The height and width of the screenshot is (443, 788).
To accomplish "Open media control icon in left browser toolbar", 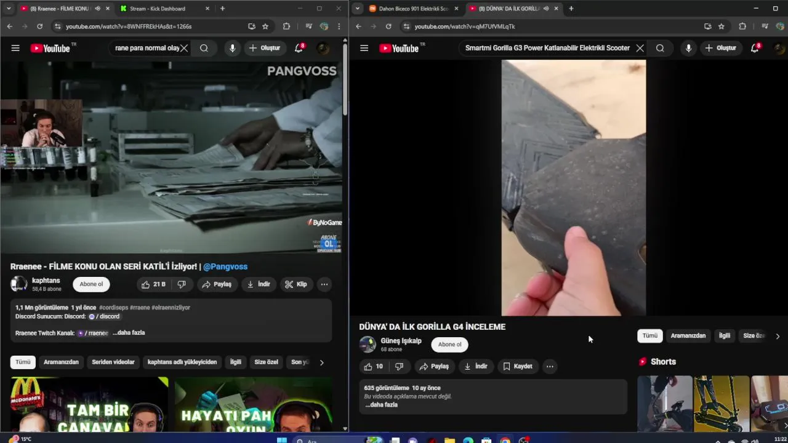I will 308,26.
